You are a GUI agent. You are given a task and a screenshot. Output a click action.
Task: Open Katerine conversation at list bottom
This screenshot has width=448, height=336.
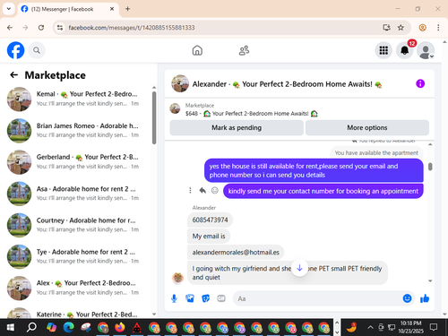77,313
